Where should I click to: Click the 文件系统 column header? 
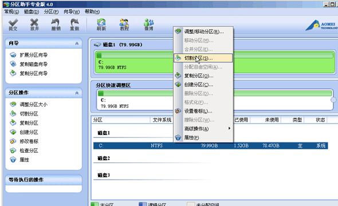click(162, 120)
